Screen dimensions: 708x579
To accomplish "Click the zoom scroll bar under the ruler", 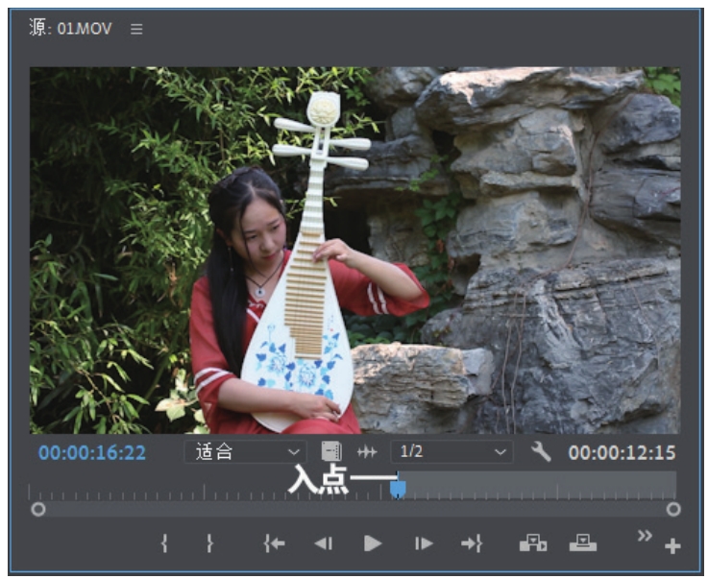I will (x=355, y=510).
